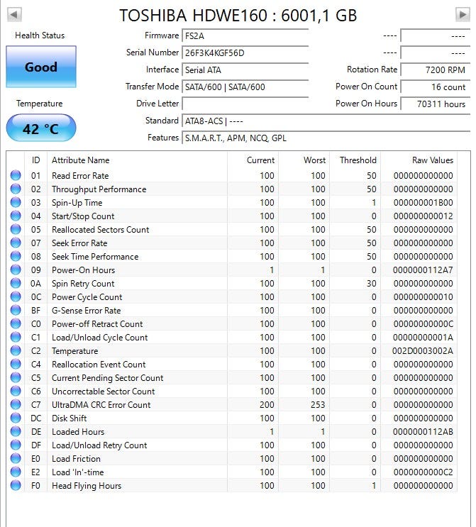Viewport: 476px width, 527px height.
Task: Click status orb for G-Sense Error Rate
Action: coord(16,310)
